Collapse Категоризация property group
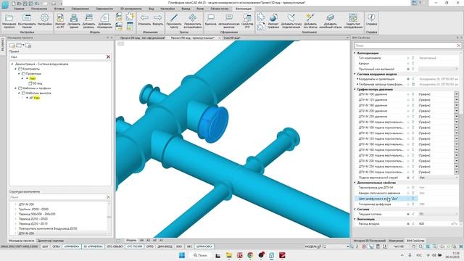 click(355, 53)
